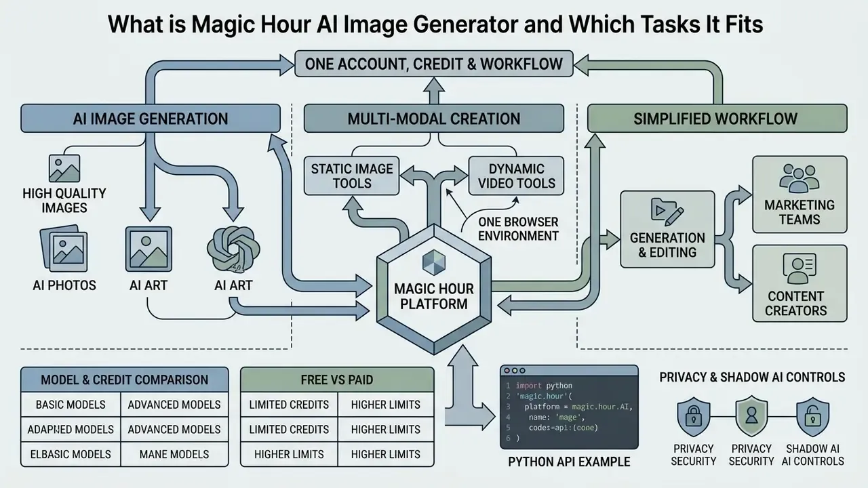The height and width of the screenshot is (488, 868).
Task: Click the Shadow AI AI Controls label
Action: point(812,455)
